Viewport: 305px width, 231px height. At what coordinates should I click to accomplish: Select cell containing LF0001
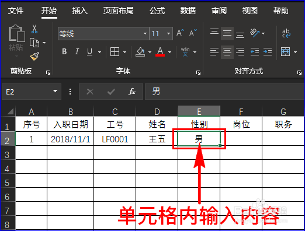115,139
